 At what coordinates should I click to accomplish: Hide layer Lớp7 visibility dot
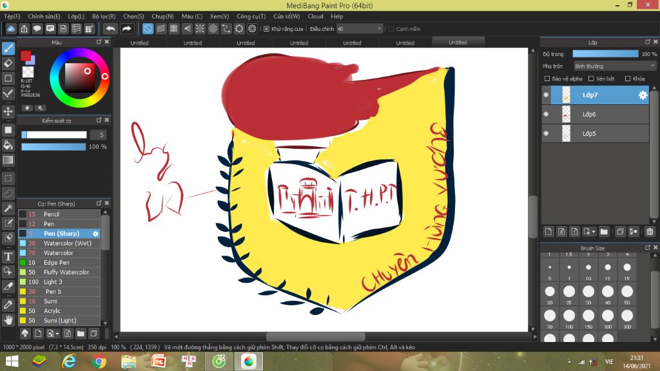pos(546,95)
